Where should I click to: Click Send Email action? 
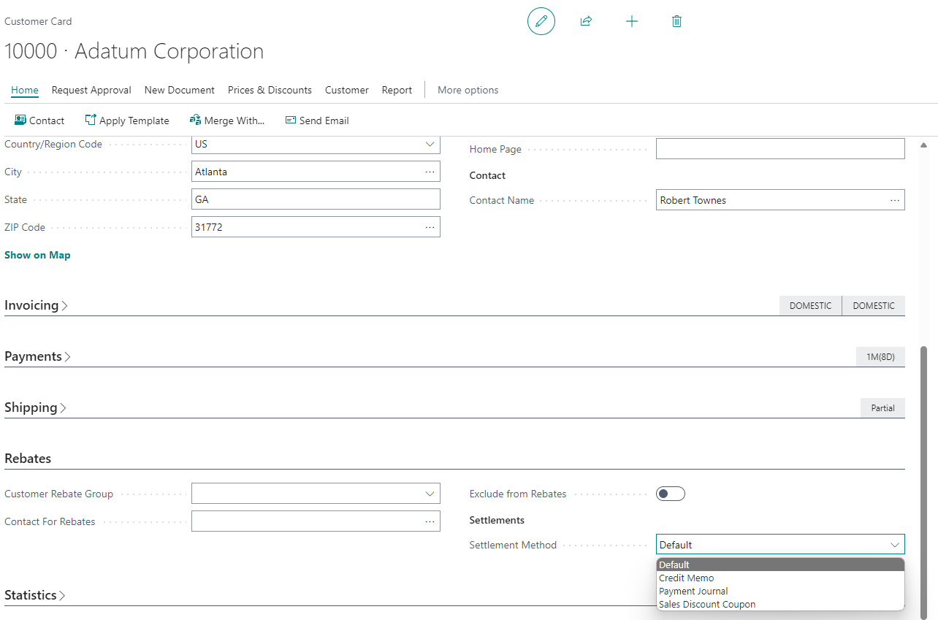click(317, 120)
